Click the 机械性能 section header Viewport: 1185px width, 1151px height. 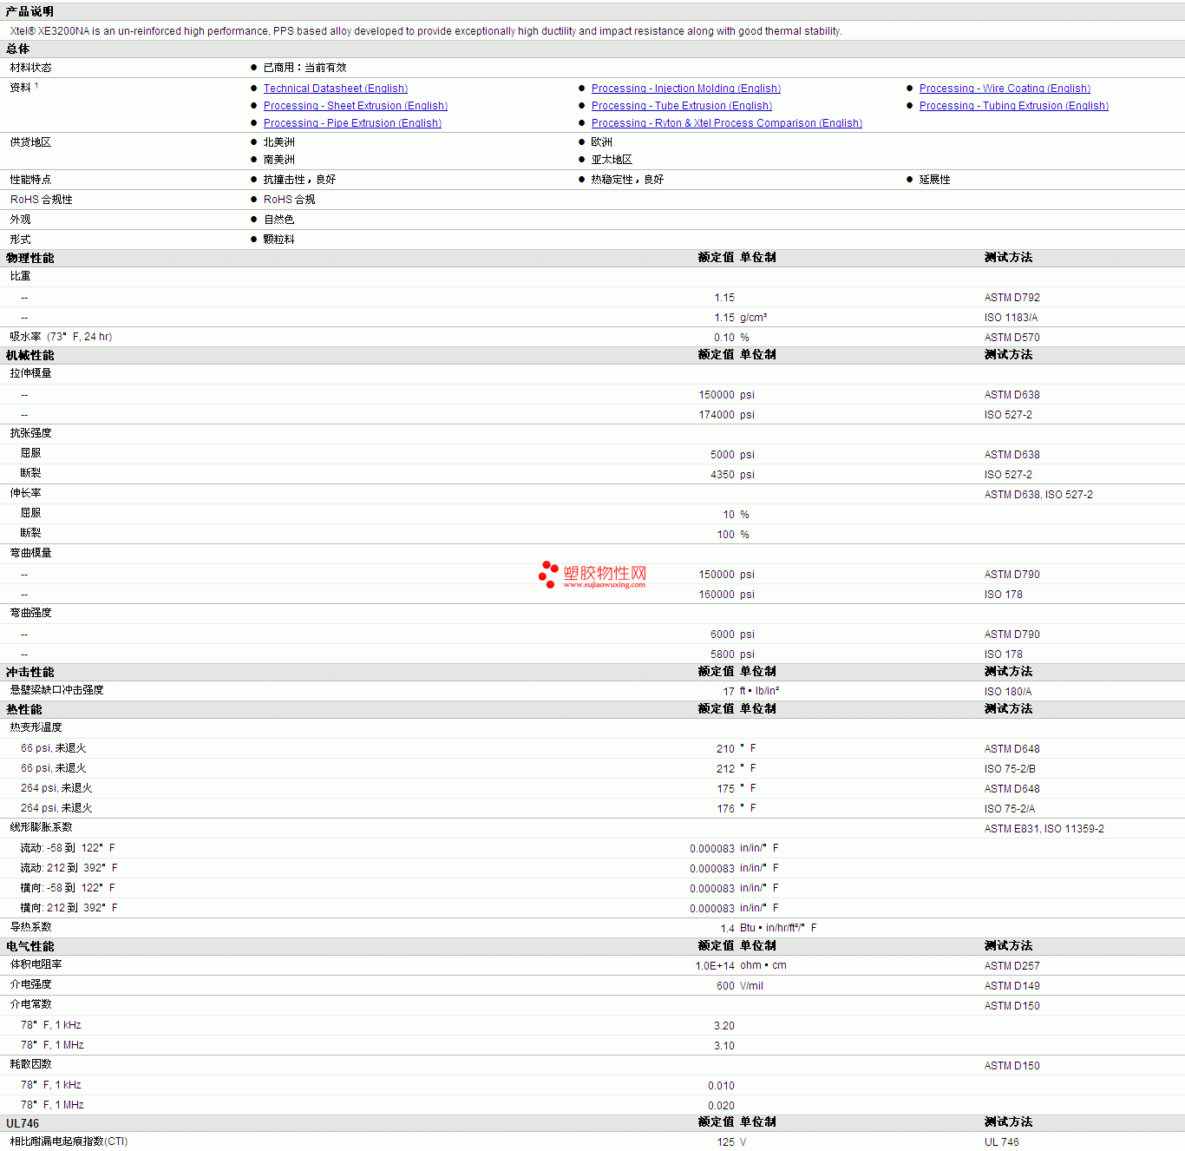(30, 355)
